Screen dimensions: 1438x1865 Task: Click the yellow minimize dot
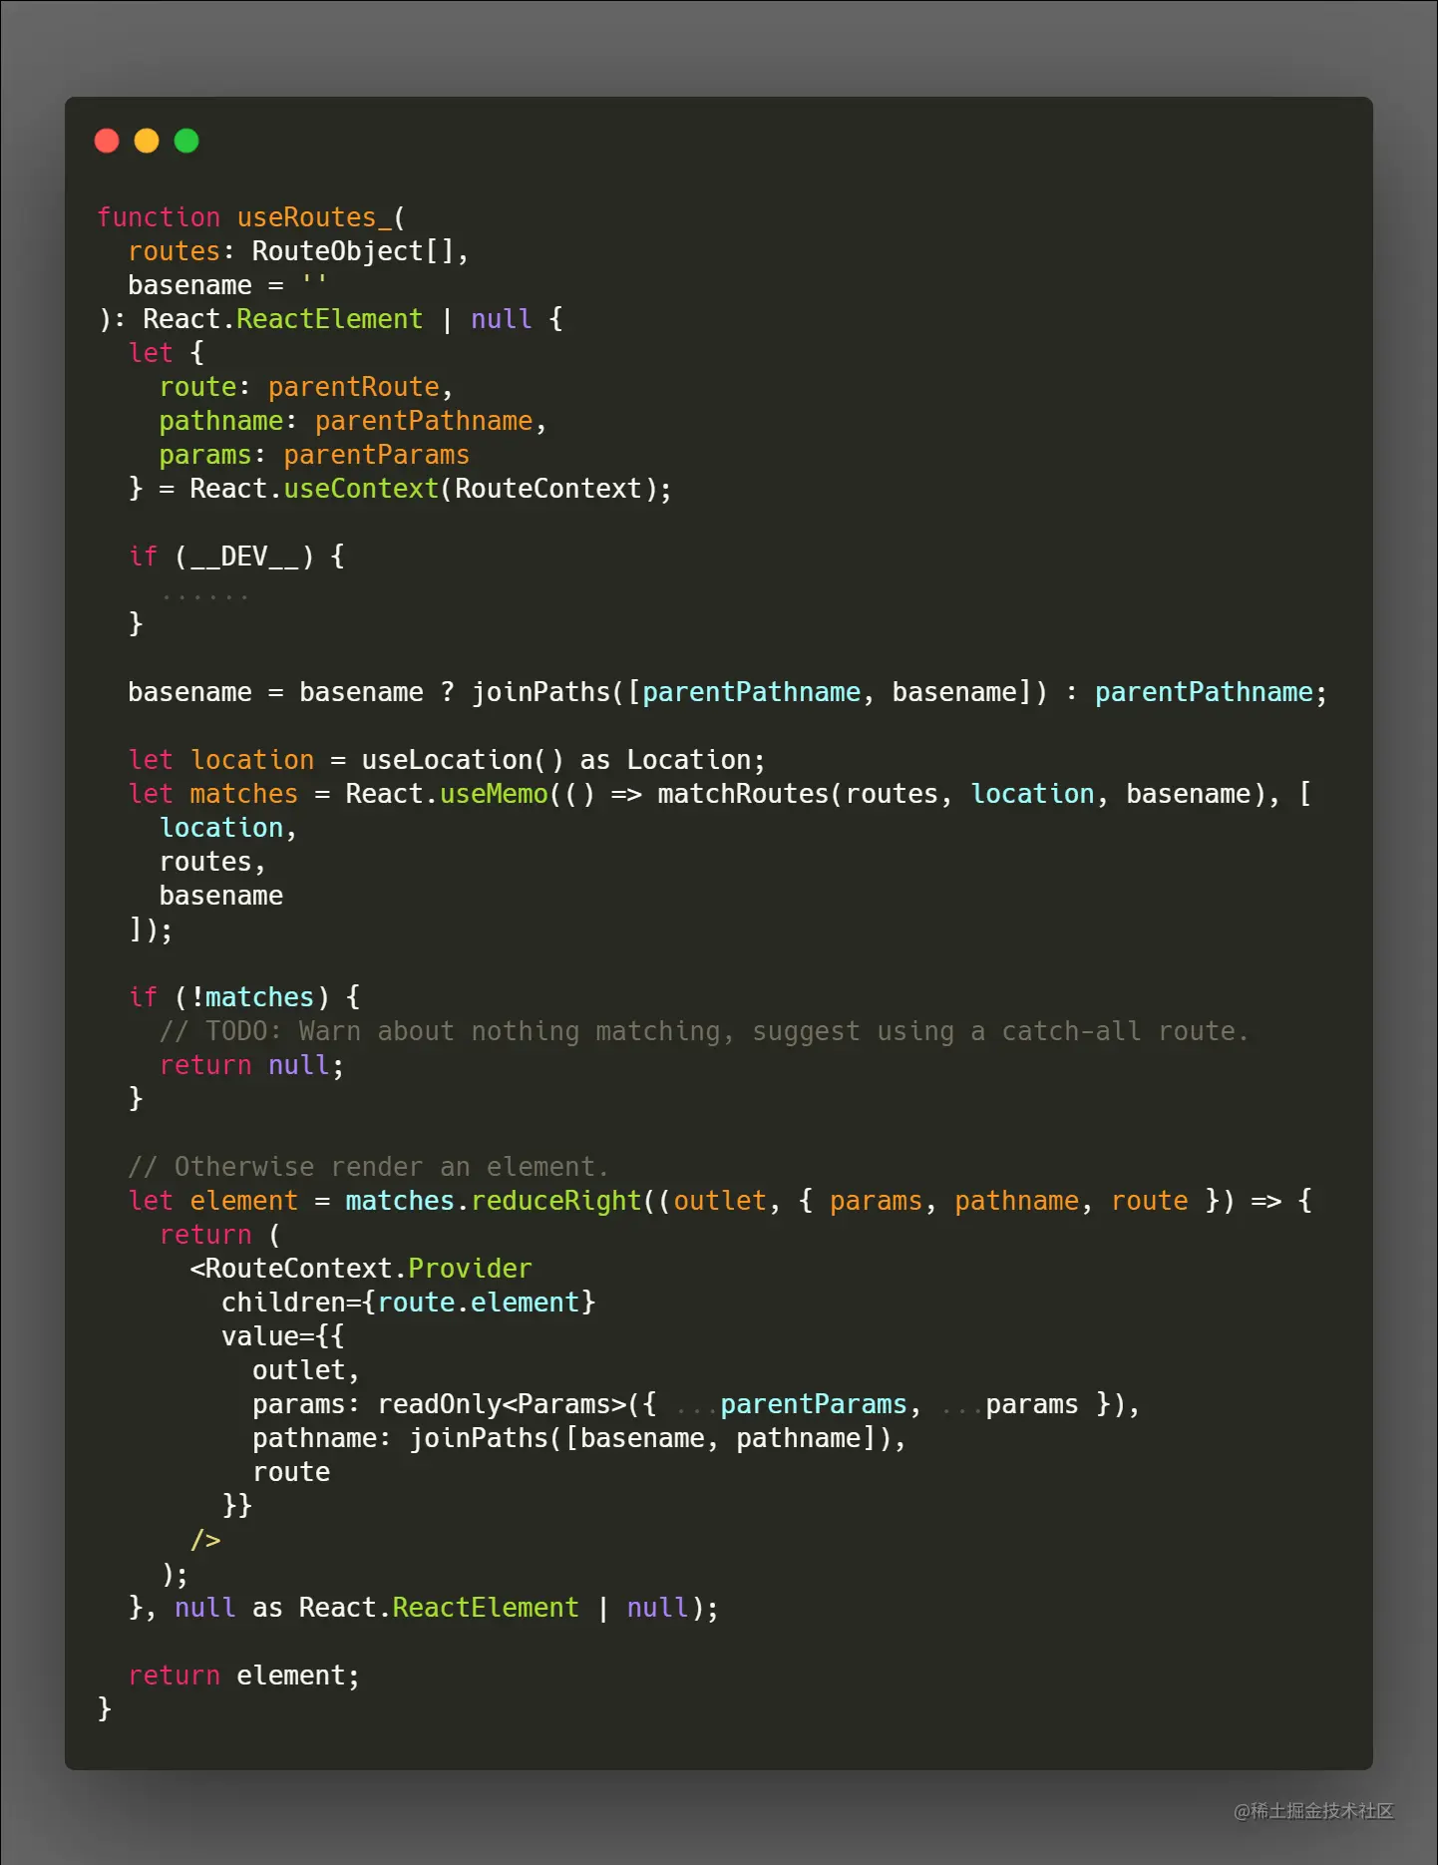(147, 141)
